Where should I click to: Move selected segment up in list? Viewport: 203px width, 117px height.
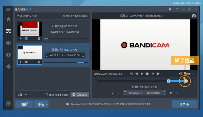pos(26,95)
